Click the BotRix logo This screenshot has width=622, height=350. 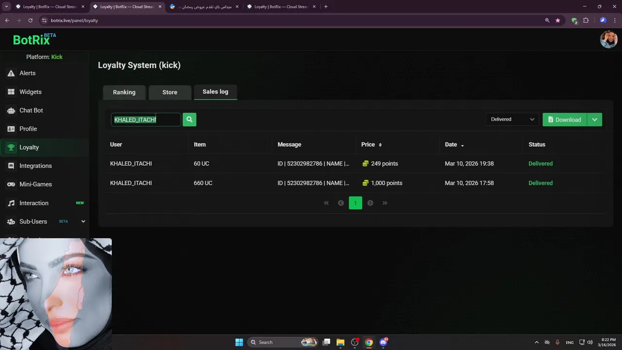pyautogui.click(x=34, y=39)
